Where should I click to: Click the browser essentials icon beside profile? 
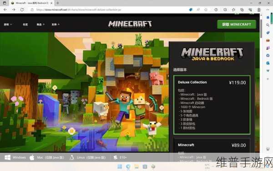(250, 10)
